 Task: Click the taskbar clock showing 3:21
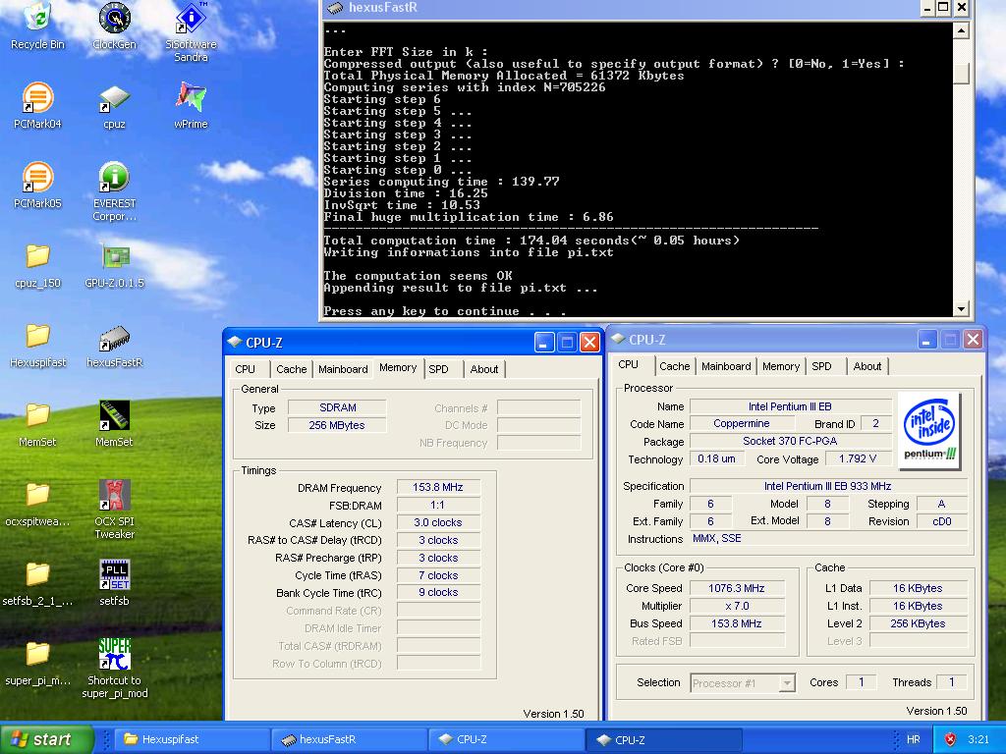point(978,739)
